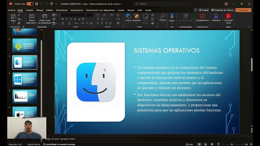Screen dimensions: 260x146
Task: Switch to the Transiciones tab
Action: click(62, 10)
